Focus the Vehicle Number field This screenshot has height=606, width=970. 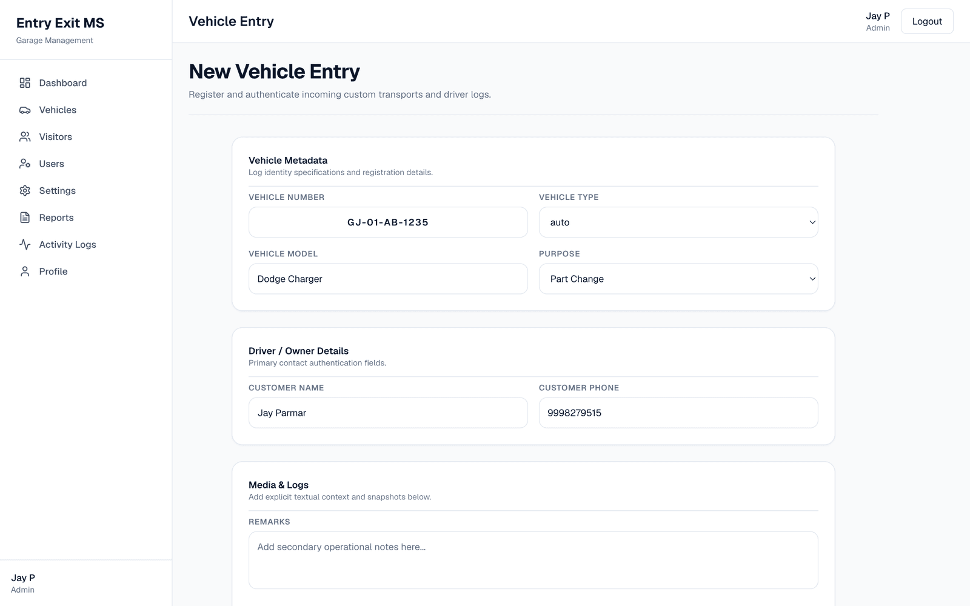pos(388,222)
